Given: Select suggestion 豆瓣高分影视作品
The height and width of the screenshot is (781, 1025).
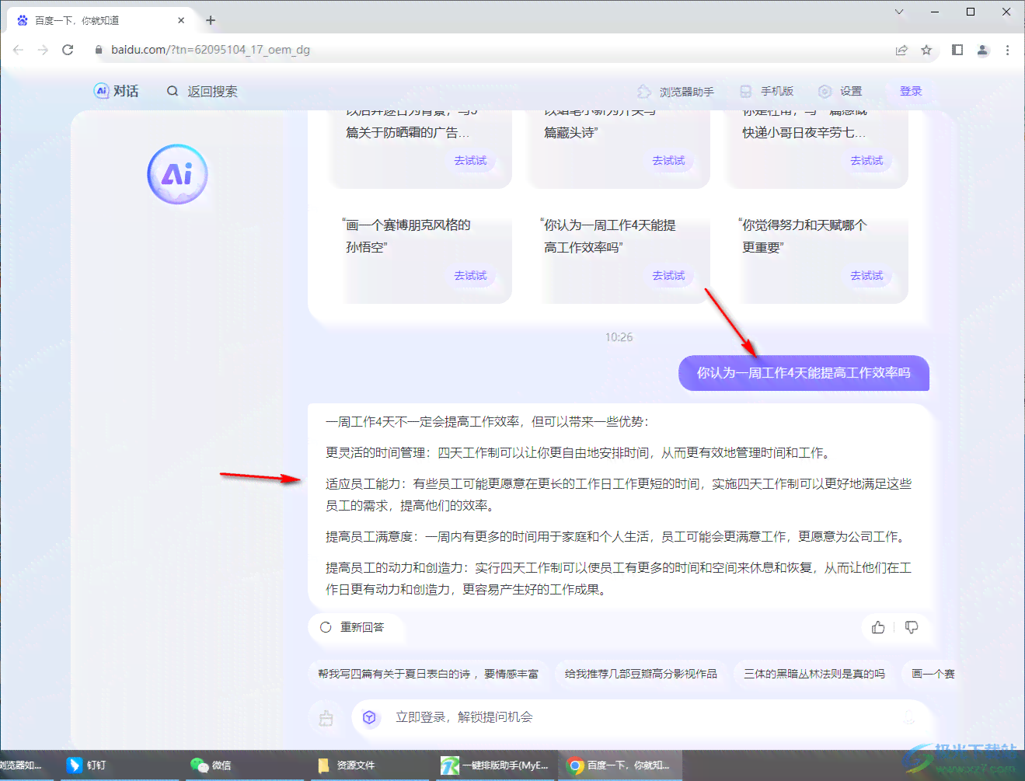Looking at the screenshot, I should (641, 674).
